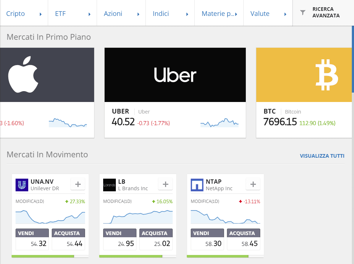Expand the Cripto arrow
Viewport: 354px width, 264px height.
click(x=41, y=14)
